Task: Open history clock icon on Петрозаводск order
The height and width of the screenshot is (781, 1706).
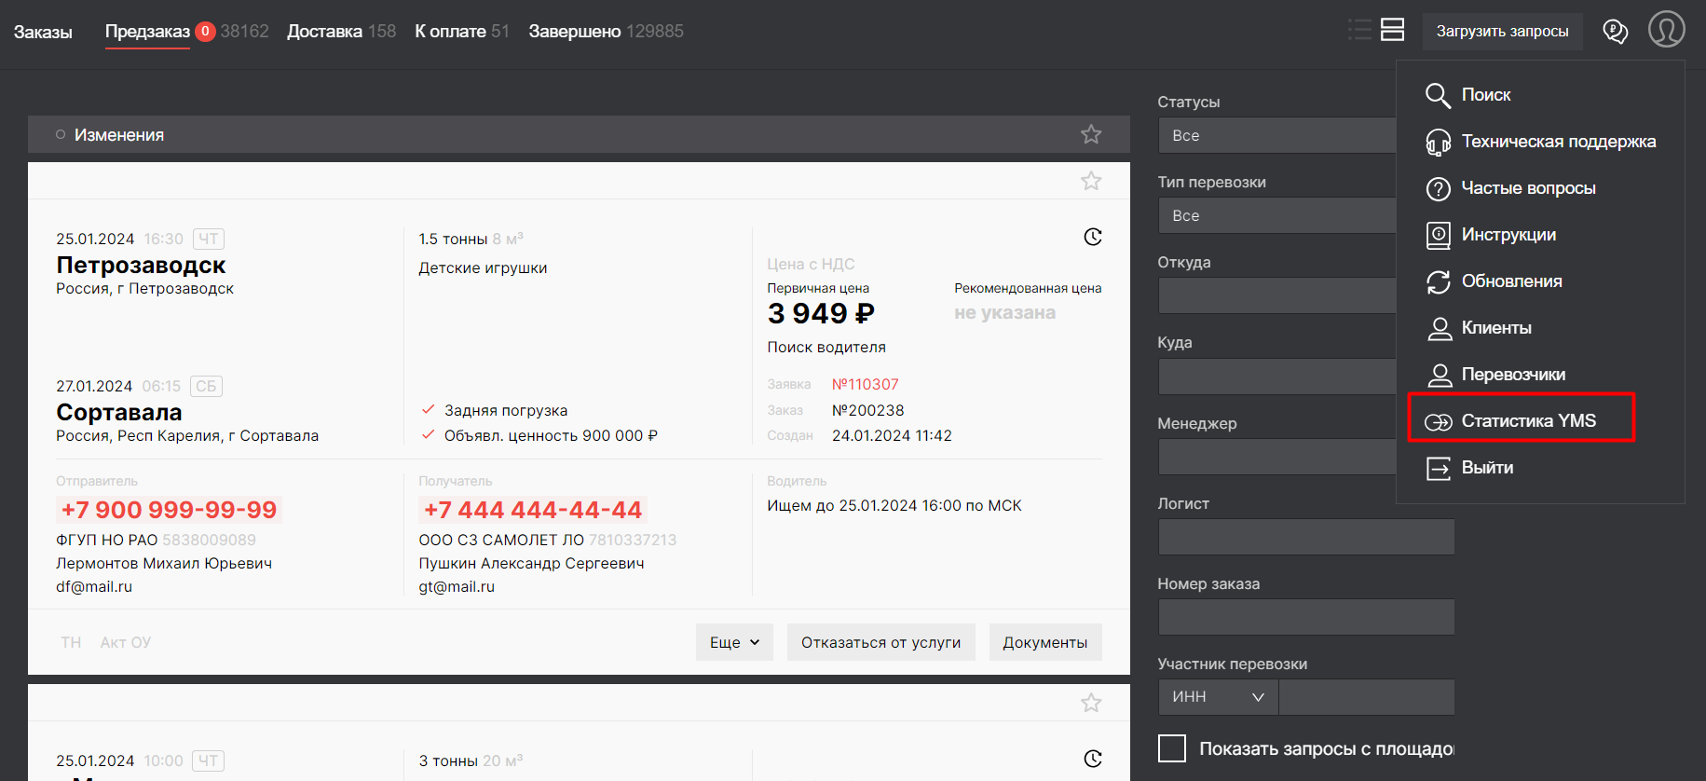Action: coord(1093,237)
